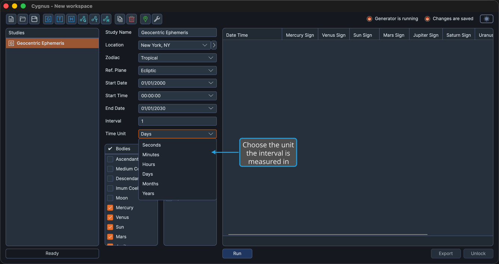Open locations with green pin icon
499x264 pixels.
[x=145, y=19]
